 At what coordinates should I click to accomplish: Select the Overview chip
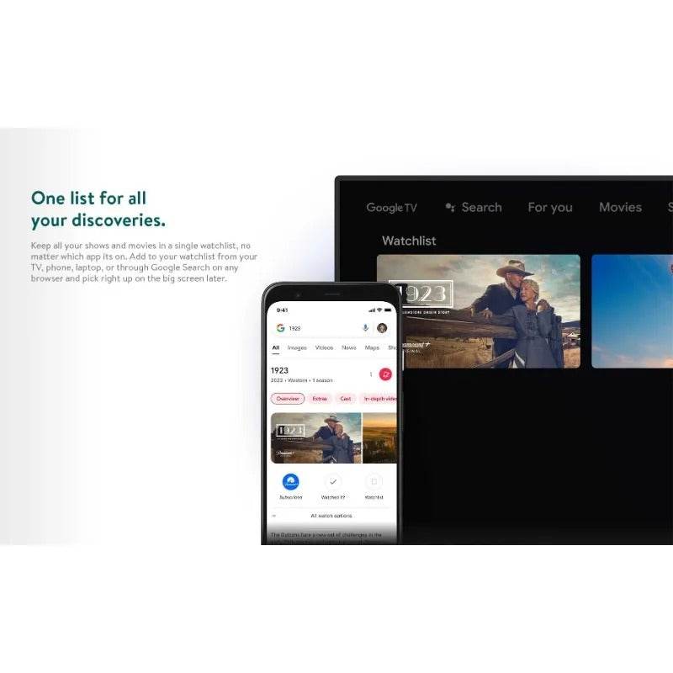(x=288, y=399)
